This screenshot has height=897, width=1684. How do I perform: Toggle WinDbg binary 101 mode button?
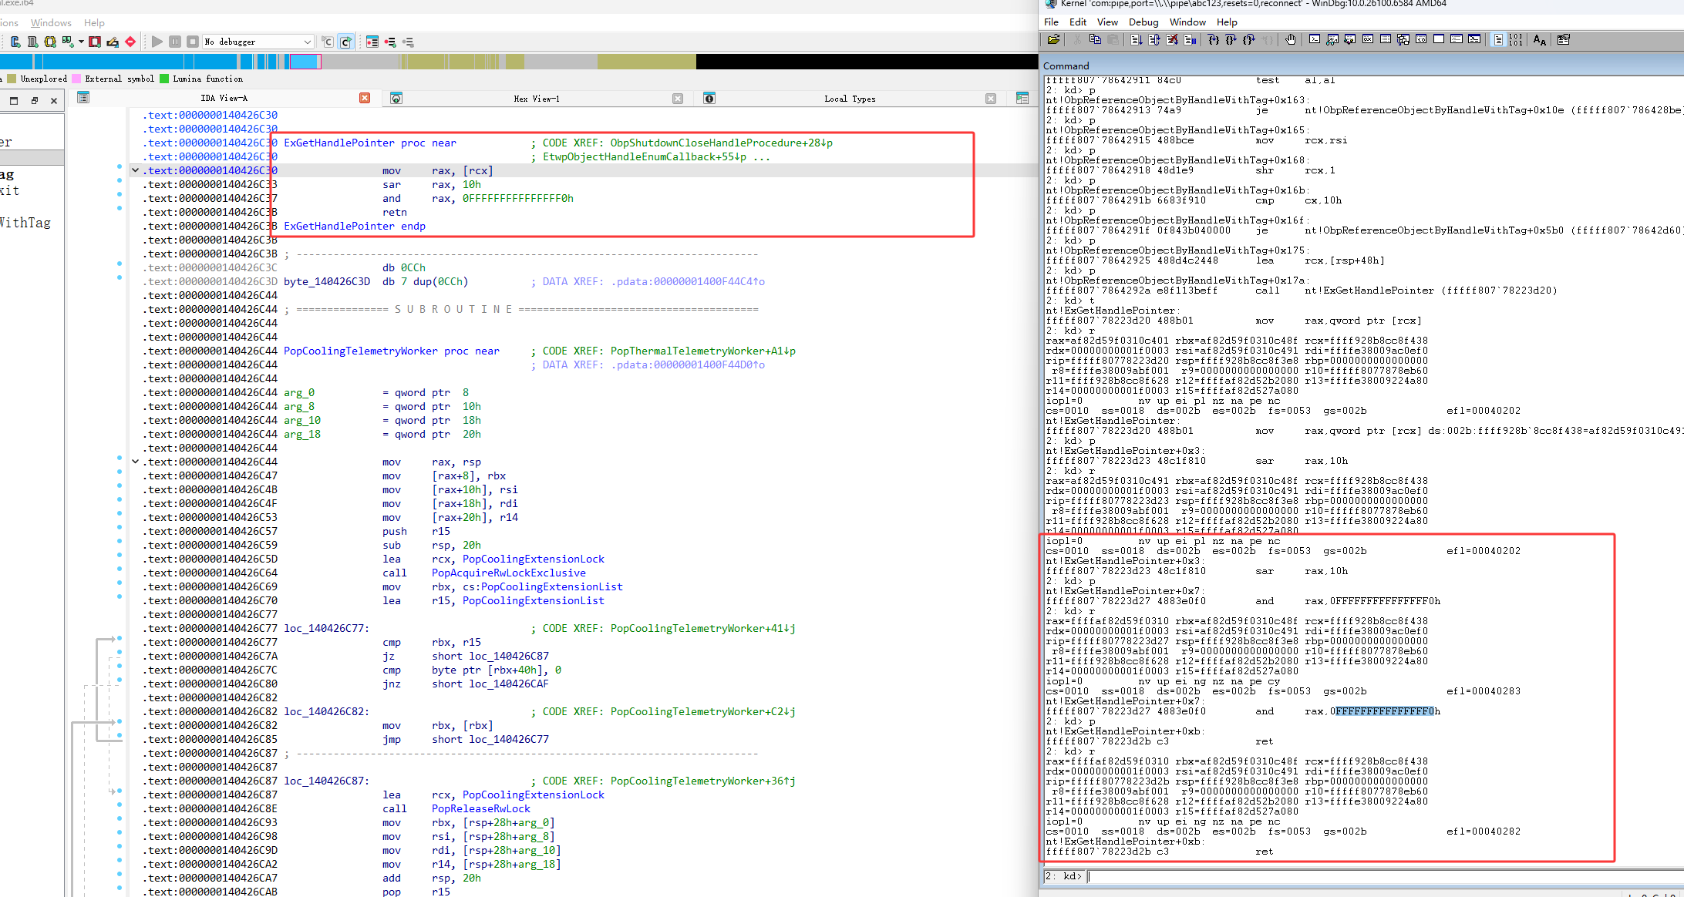tap(1516, 40)
